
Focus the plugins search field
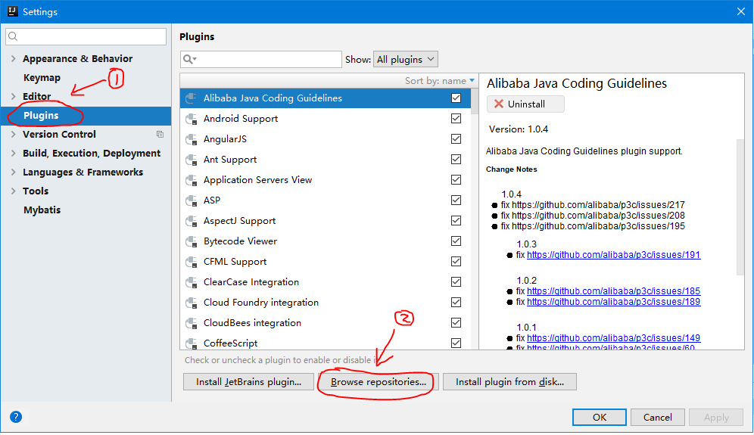[261, 59]
